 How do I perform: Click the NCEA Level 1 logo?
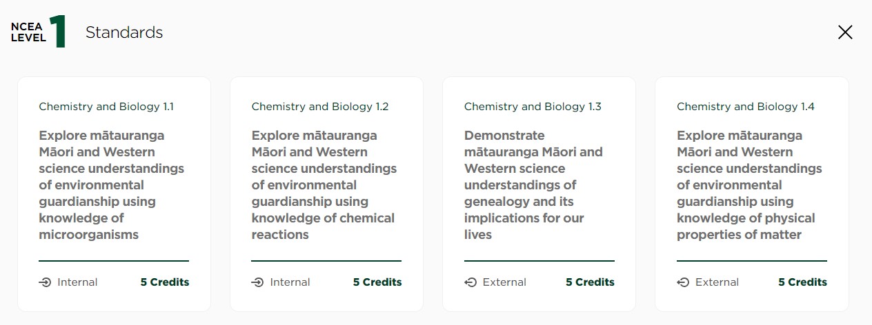(39, 32)
